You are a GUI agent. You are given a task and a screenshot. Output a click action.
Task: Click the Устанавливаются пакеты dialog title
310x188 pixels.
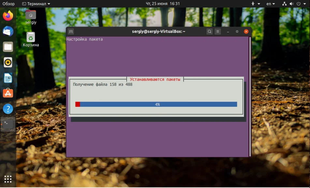[x=155, y=79]
